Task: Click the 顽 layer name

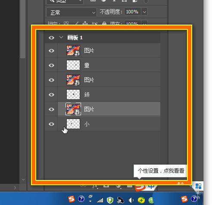Action: tap(87, 95)
